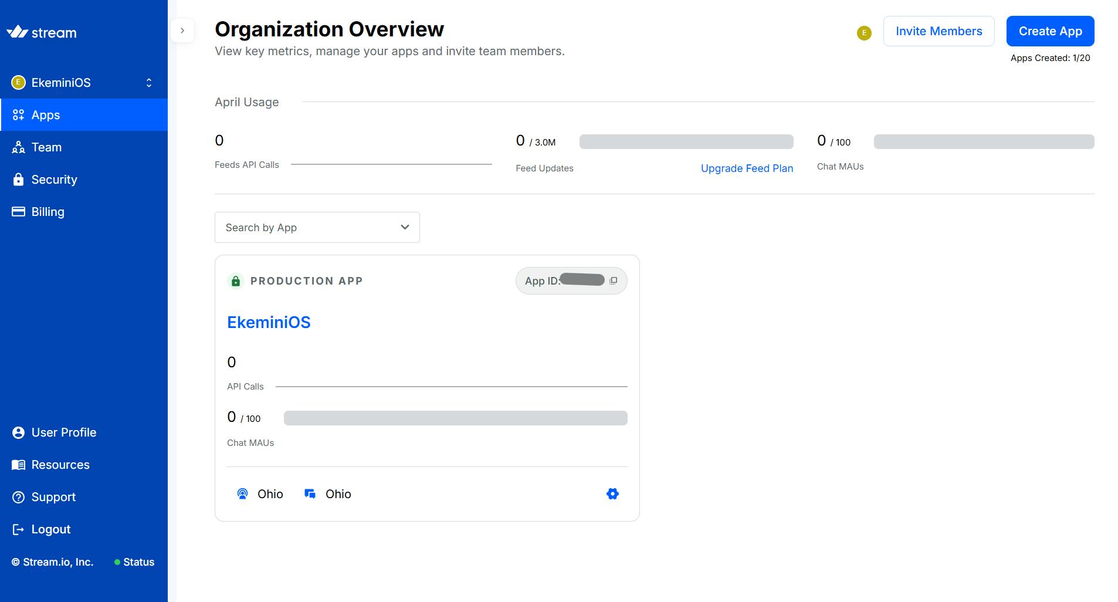This screenshot has height=602, width=1118.
Task: Open the Search by App dropdown
Action: 317,228
